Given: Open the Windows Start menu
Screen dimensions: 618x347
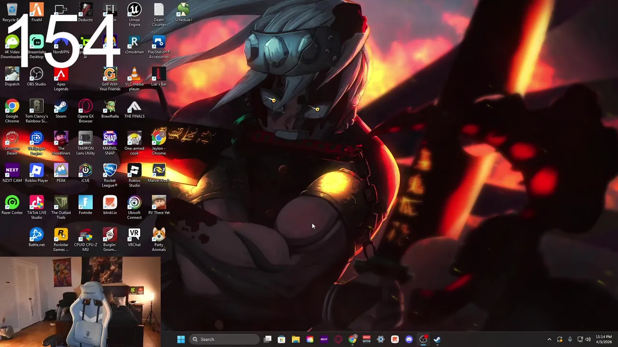Looking at the screenshot, I should click(x=181, y=339).
